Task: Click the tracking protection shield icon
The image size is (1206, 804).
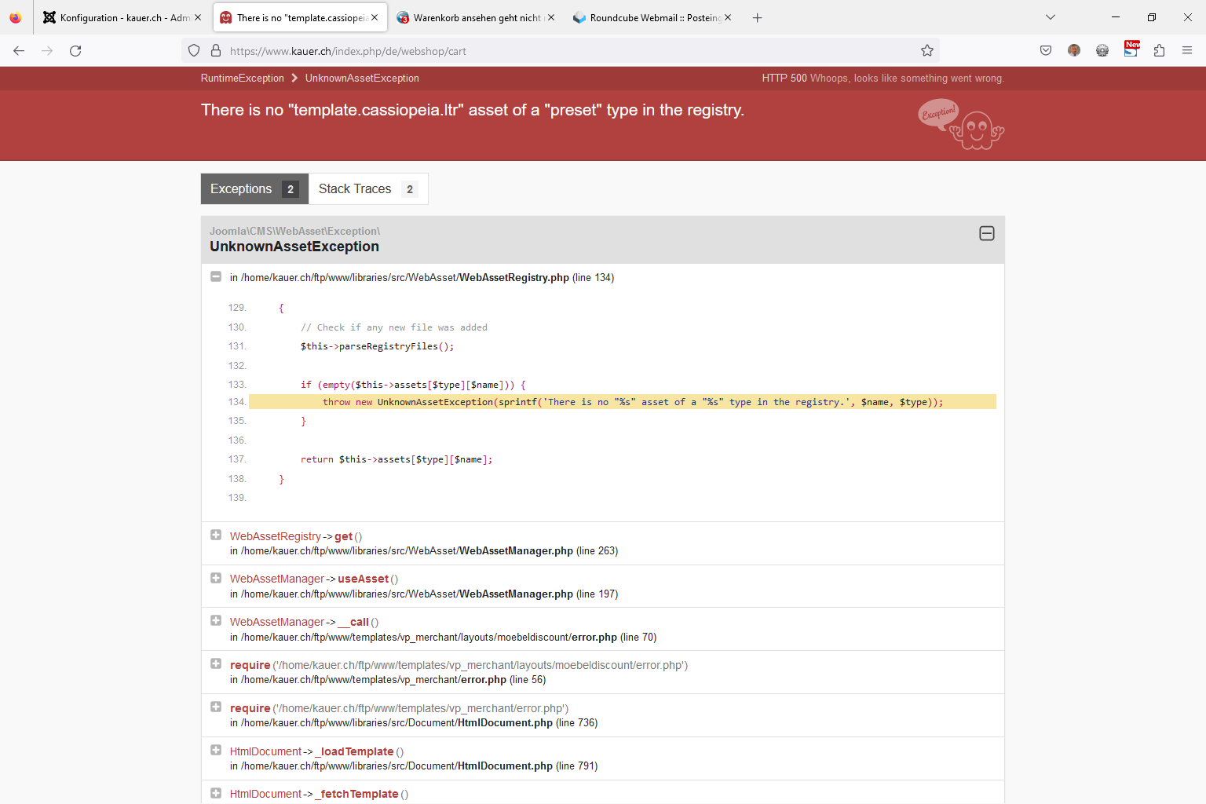Action: (194, 51)
